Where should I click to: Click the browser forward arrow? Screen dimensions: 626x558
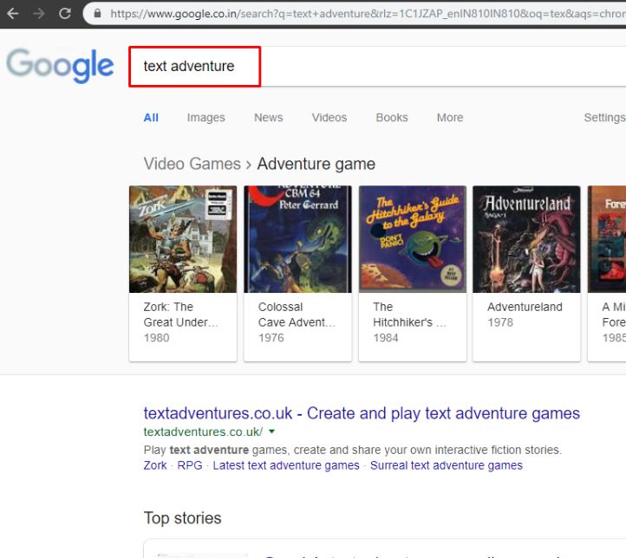click(39, 14)
